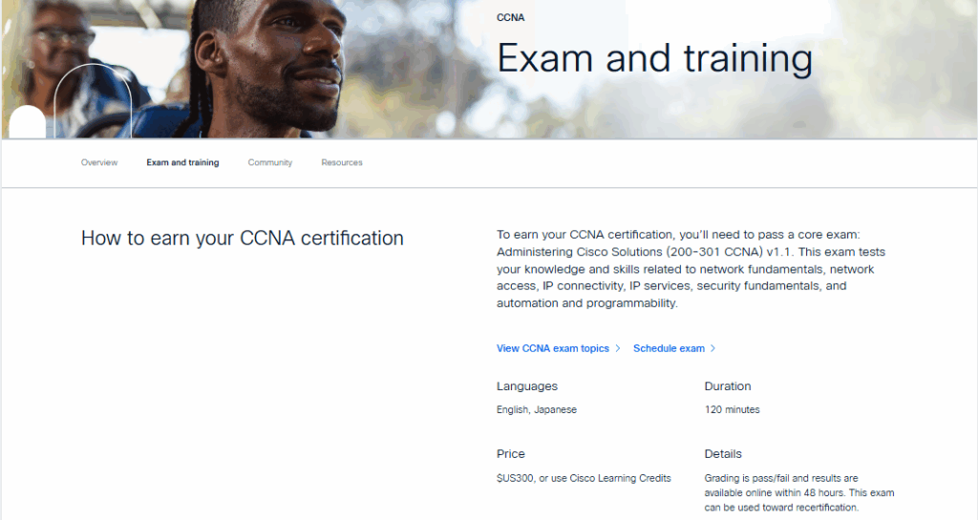Click the How to earn your CCNA certification heading
This screenshot has height=520, width=978.
(x=243, y=239)
